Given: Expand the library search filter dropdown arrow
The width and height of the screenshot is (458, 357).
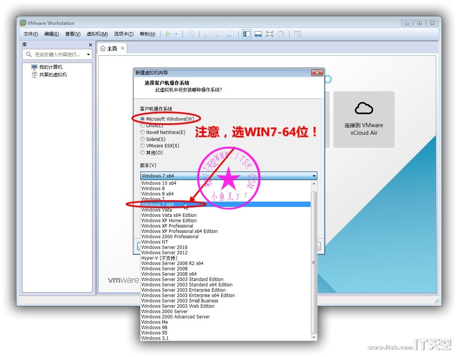Looking at the screenshot, I should 89,55.
